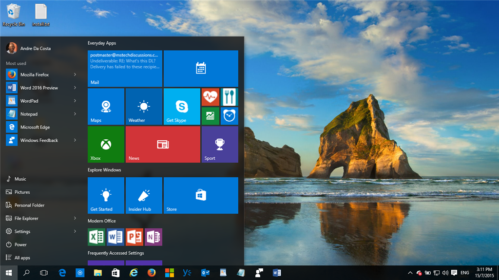The height and width of the screenshot is (280, 499).
Task: Open the Maps tile
Action: click(x=106, y=106)
